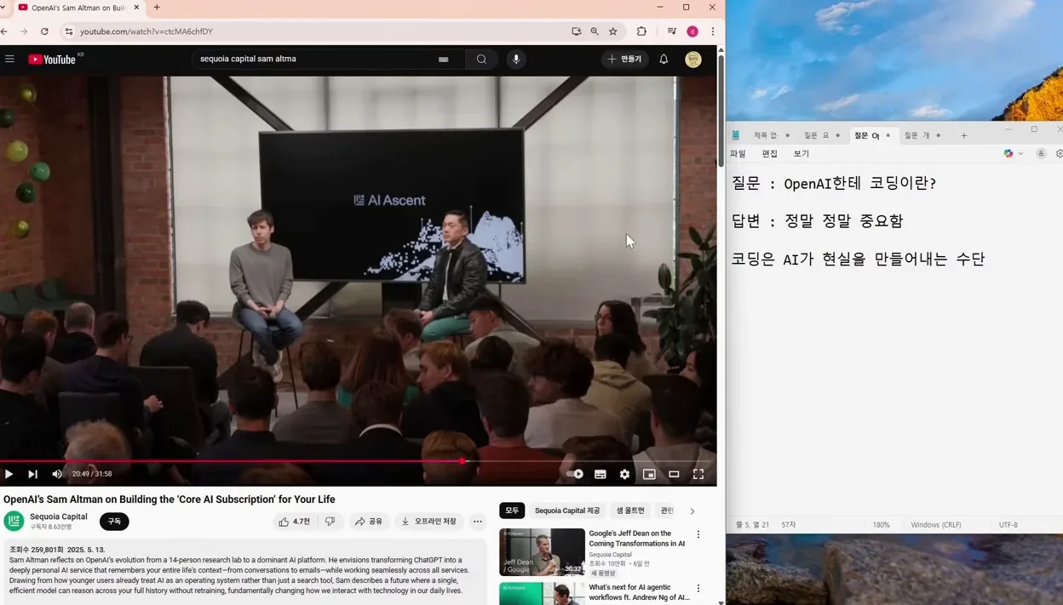Click the progress bar scrubber dot
Screen dimensions: 1063x605
[463, 461]
